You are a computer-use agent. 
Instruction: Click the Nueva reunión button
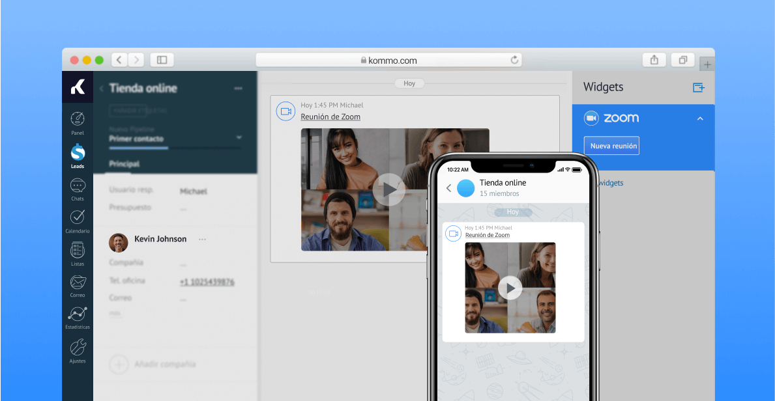point(611,146)
